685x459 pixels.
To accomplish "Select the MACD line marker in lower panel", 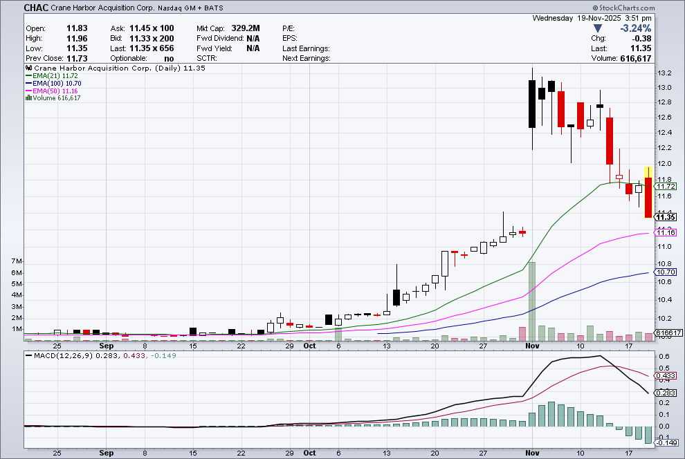I will (28, 358).
